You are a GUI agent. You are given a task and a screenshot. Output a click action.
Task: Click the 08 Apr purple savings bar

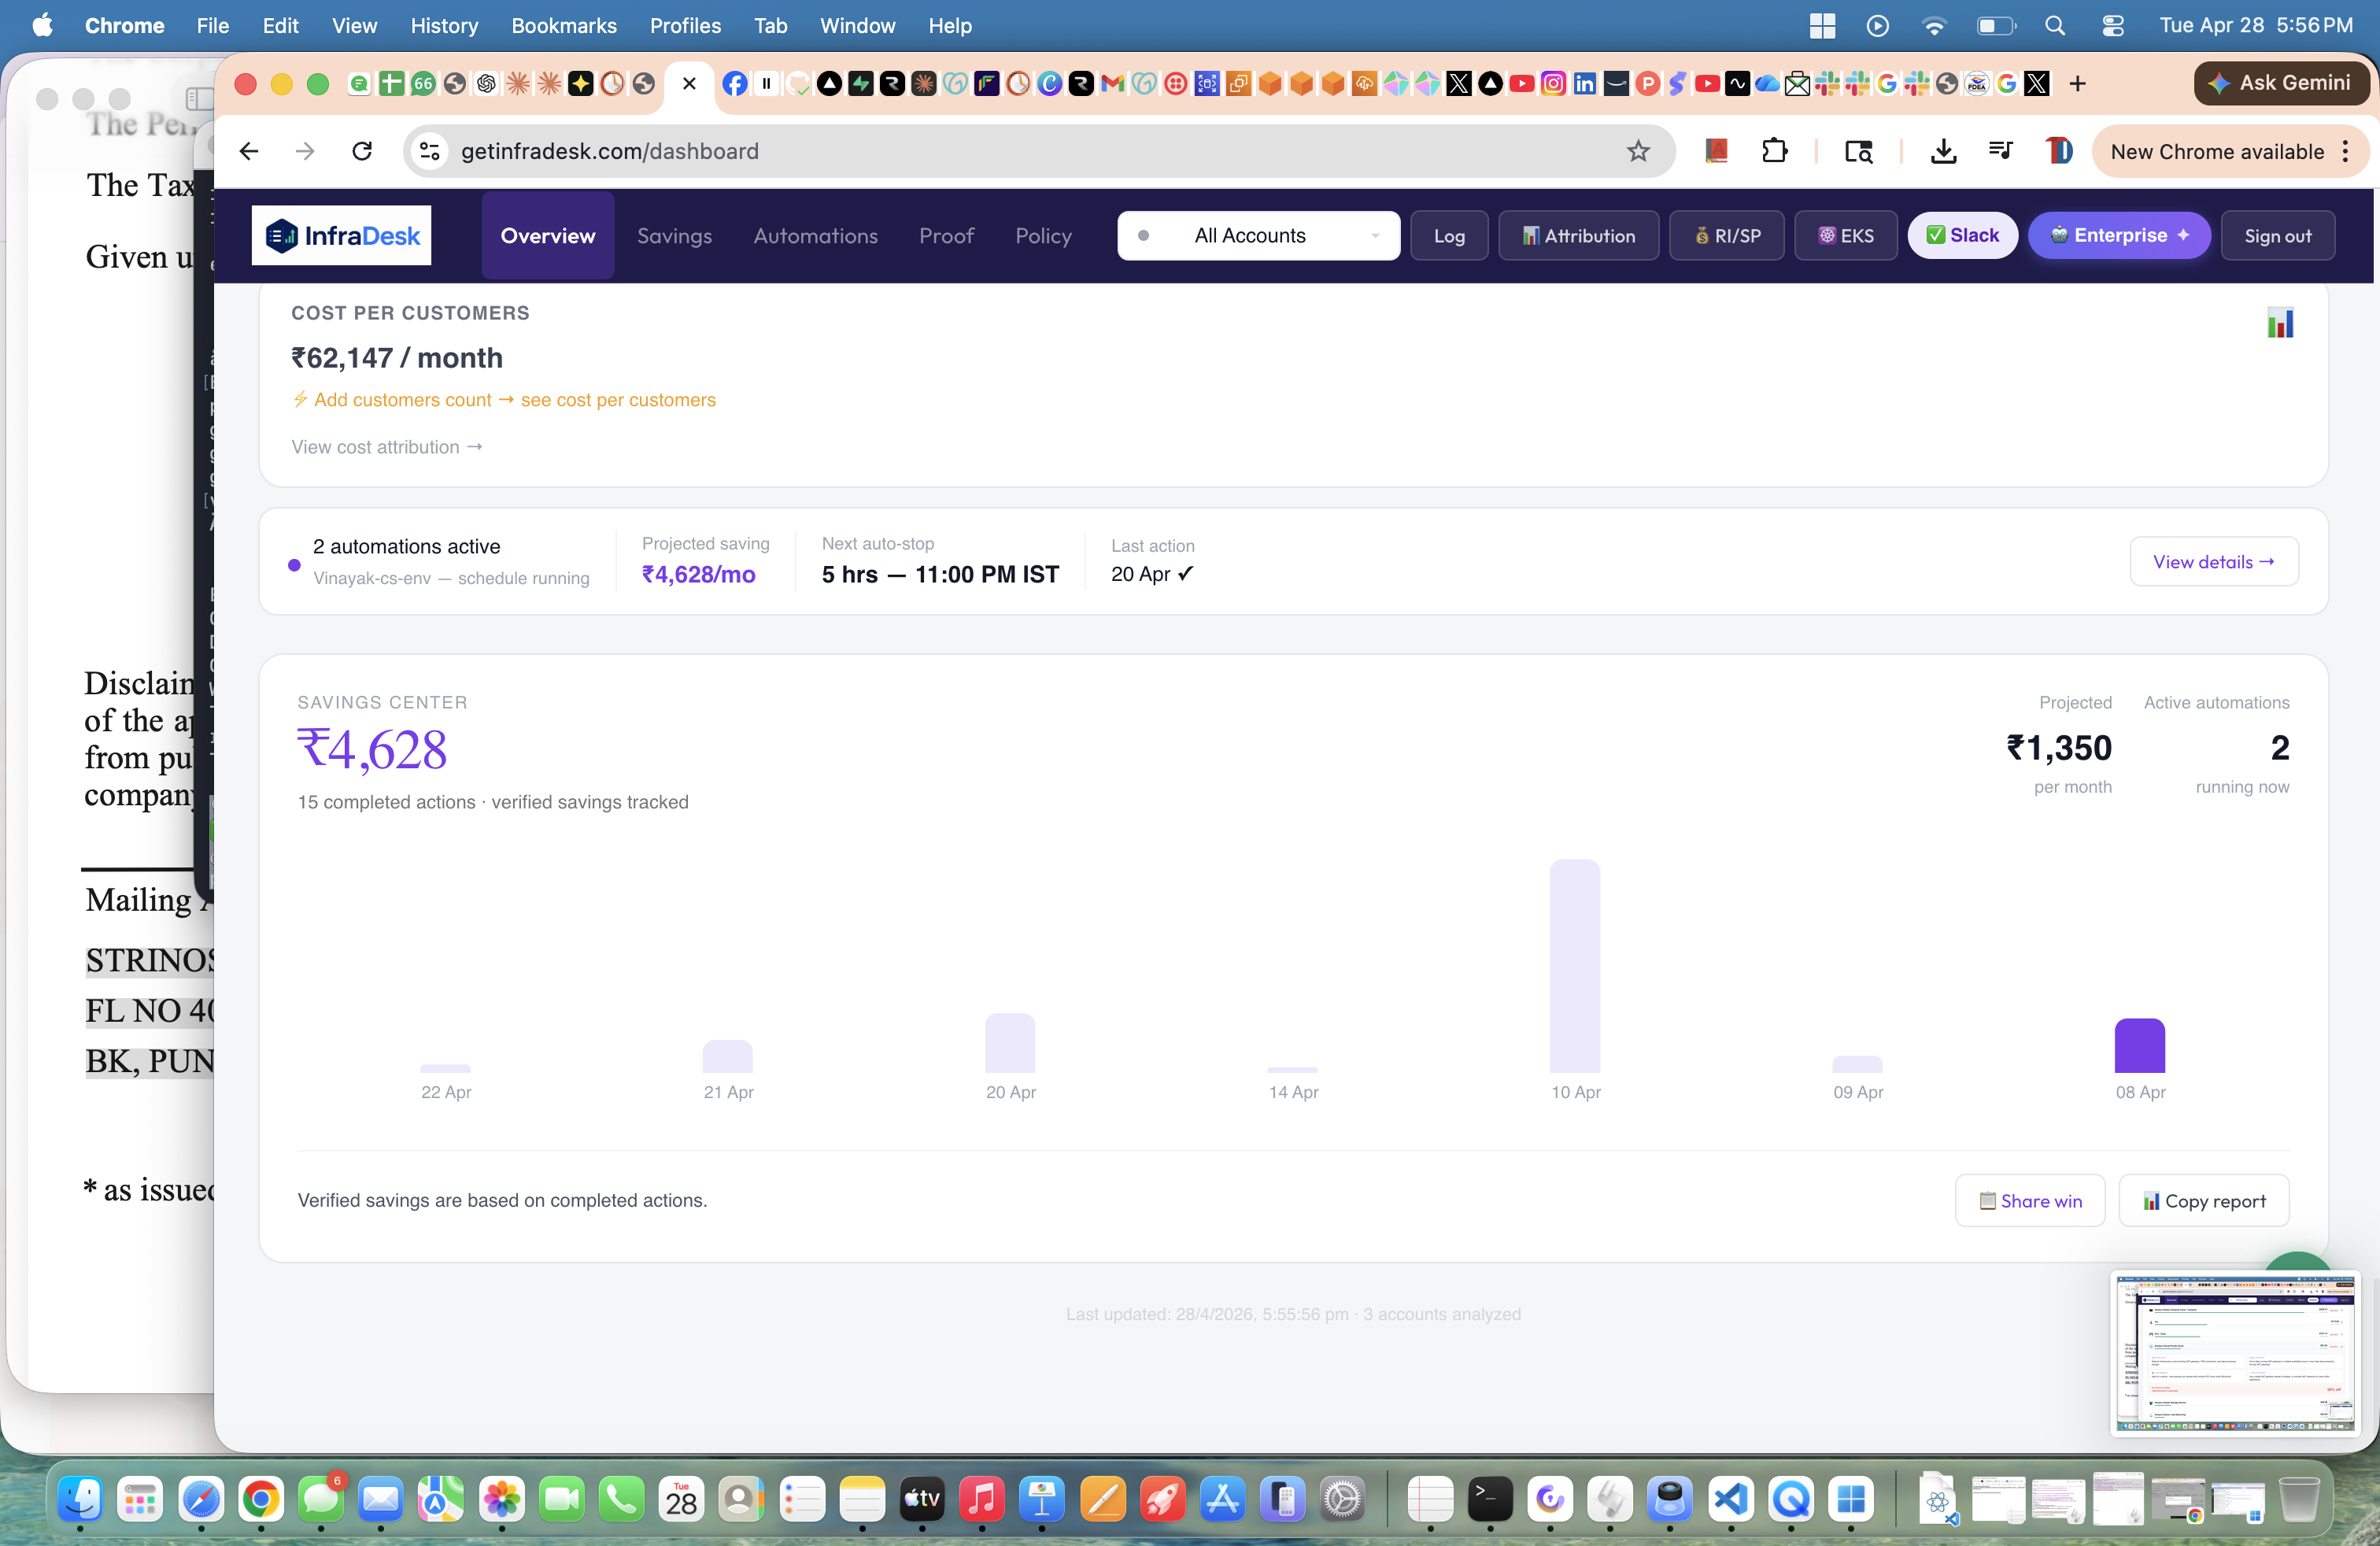pyautogui.click(x=2139, y=1045)
